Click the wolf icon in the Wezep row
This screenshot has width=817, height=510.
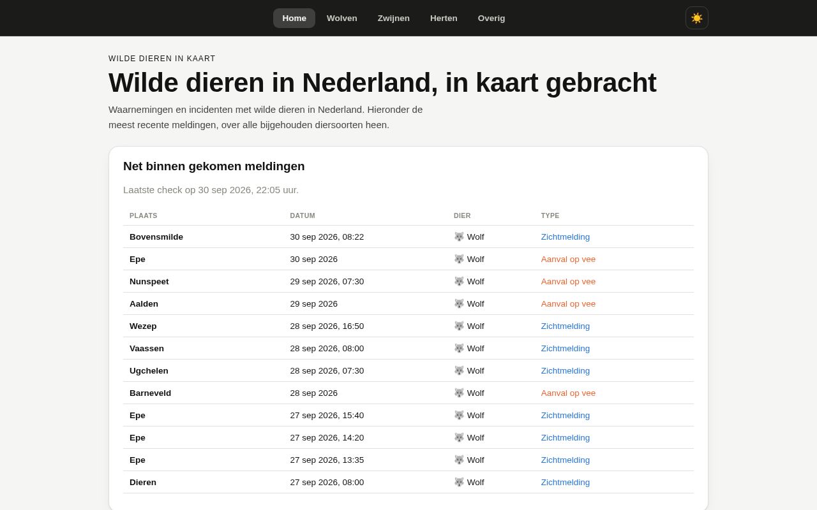tap(459, 326)
